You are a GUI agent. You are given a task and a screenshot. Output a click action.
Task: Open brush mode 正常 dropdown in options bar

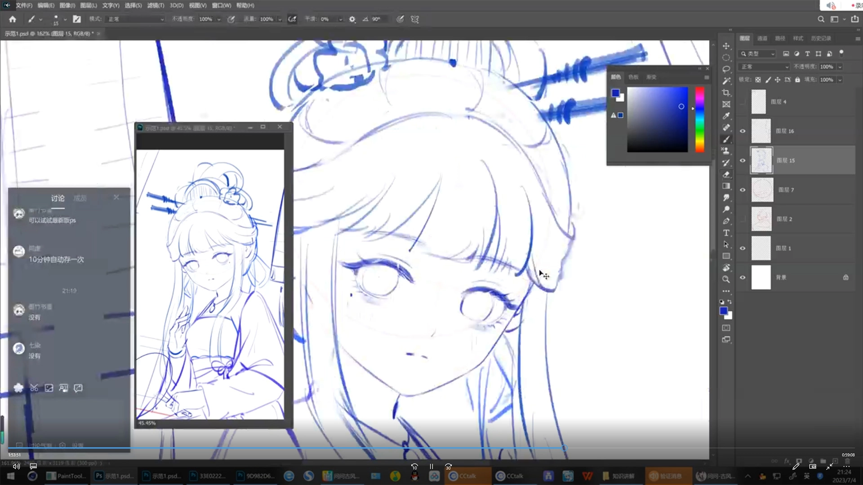pyautogui.click(x=135, y=19)
